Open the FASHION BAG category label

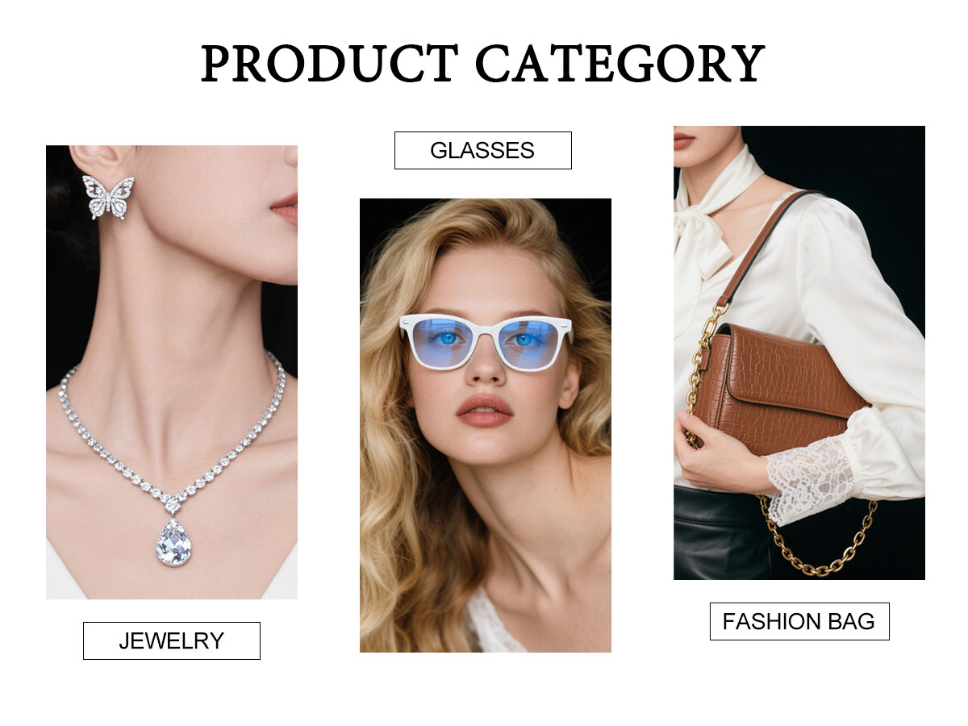coord(799,621)
